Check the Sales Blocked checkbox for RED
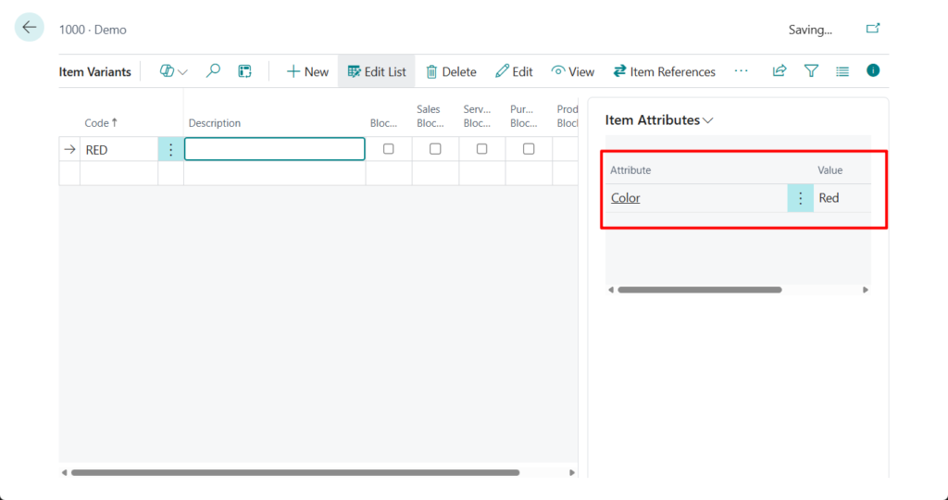 pyautogui.click(x=435, y=149)
